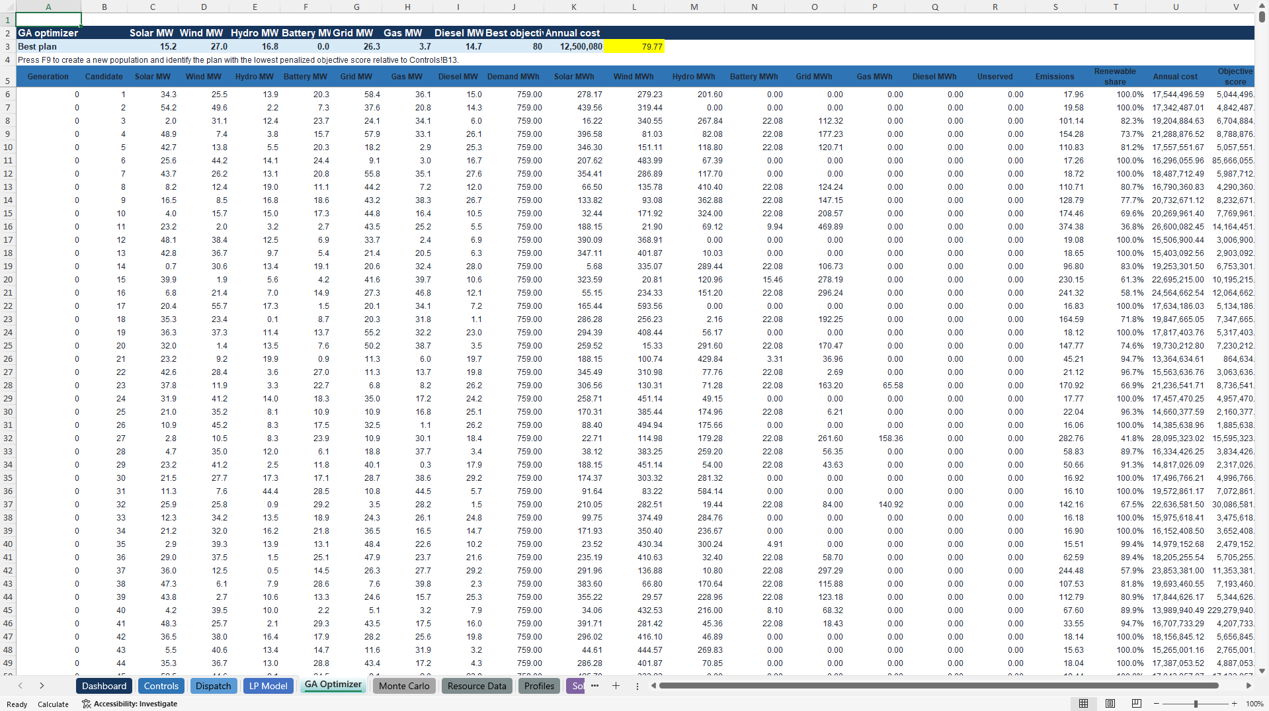This screenshot has height=711, width=1269.
Task: Click the Candidate column header
Action: [x=104, y=77]
